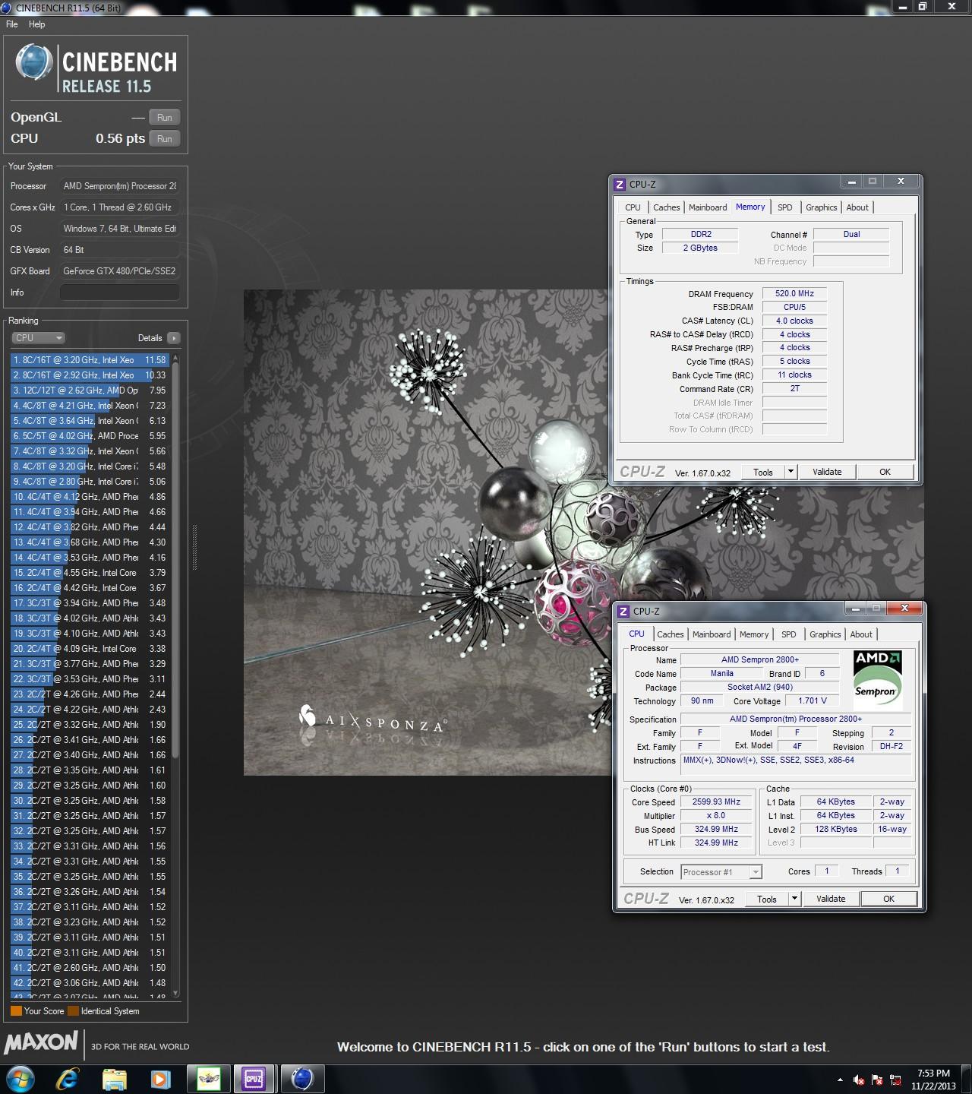Click the Identical System brown swatch

click(x=73, y=1011)
